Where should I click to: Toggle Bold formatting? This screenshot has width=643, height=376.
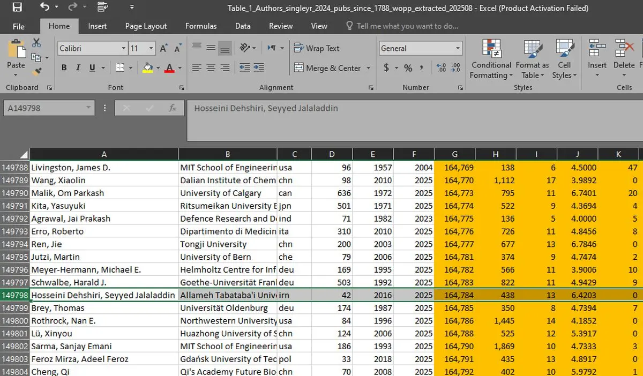click(64, 68)
